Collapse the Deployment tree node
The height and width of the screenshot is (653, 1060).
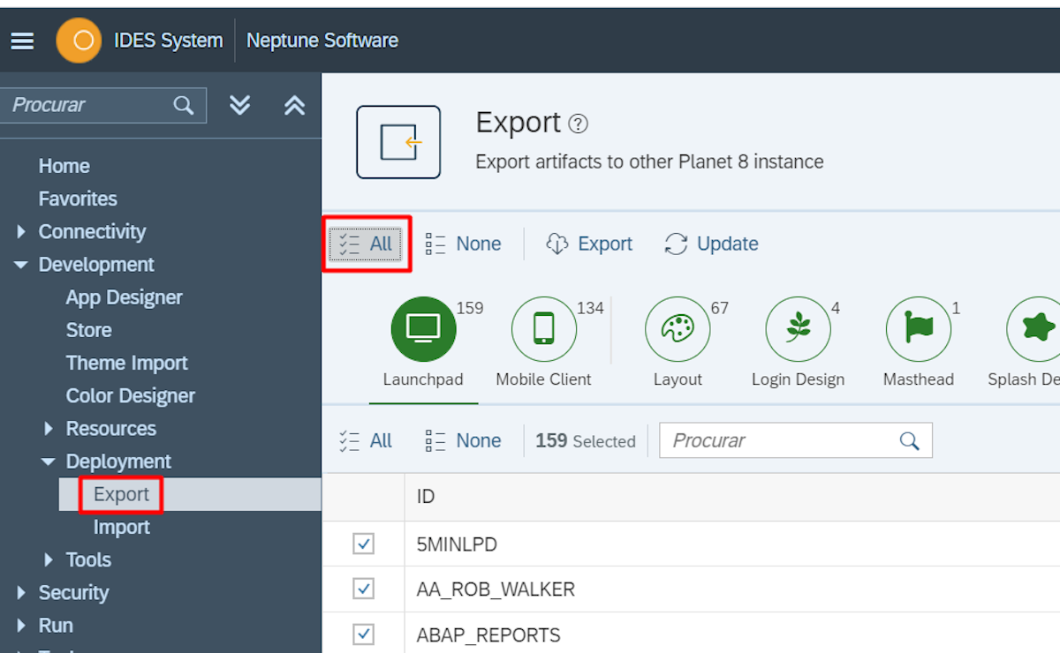tap(49, 462)
